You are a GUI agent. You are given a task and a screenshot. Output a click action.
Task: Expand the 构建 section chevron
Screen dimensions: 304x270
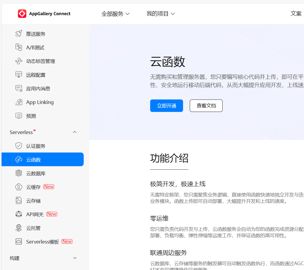[75, 258]
